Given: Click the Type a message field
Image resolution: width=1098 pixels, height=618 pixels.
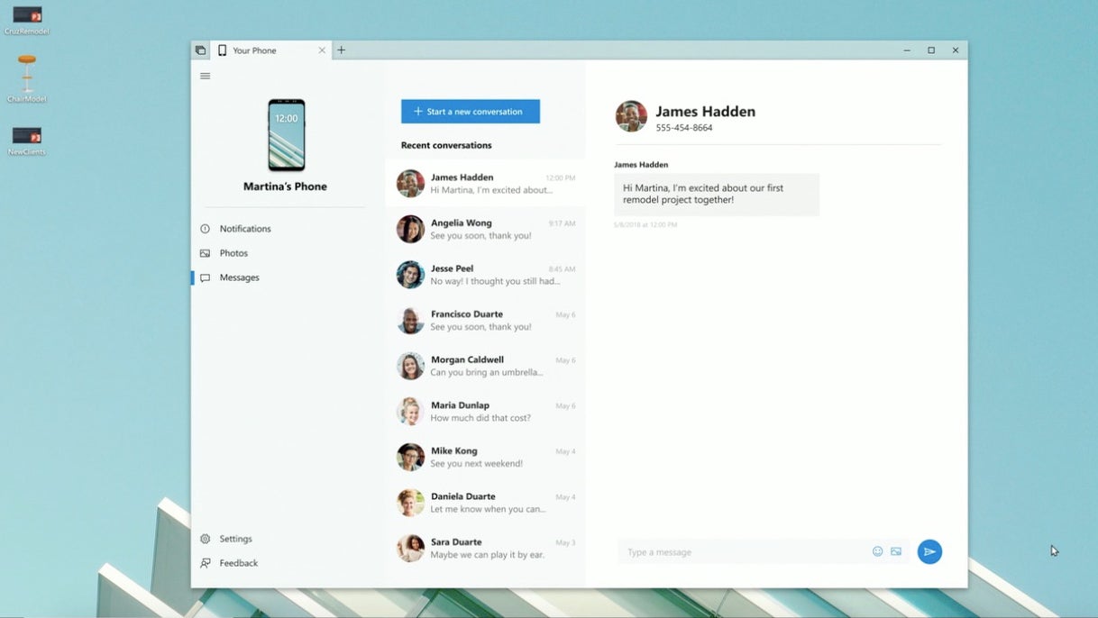Looking at the screenshot, I should [x=721, y=550].
